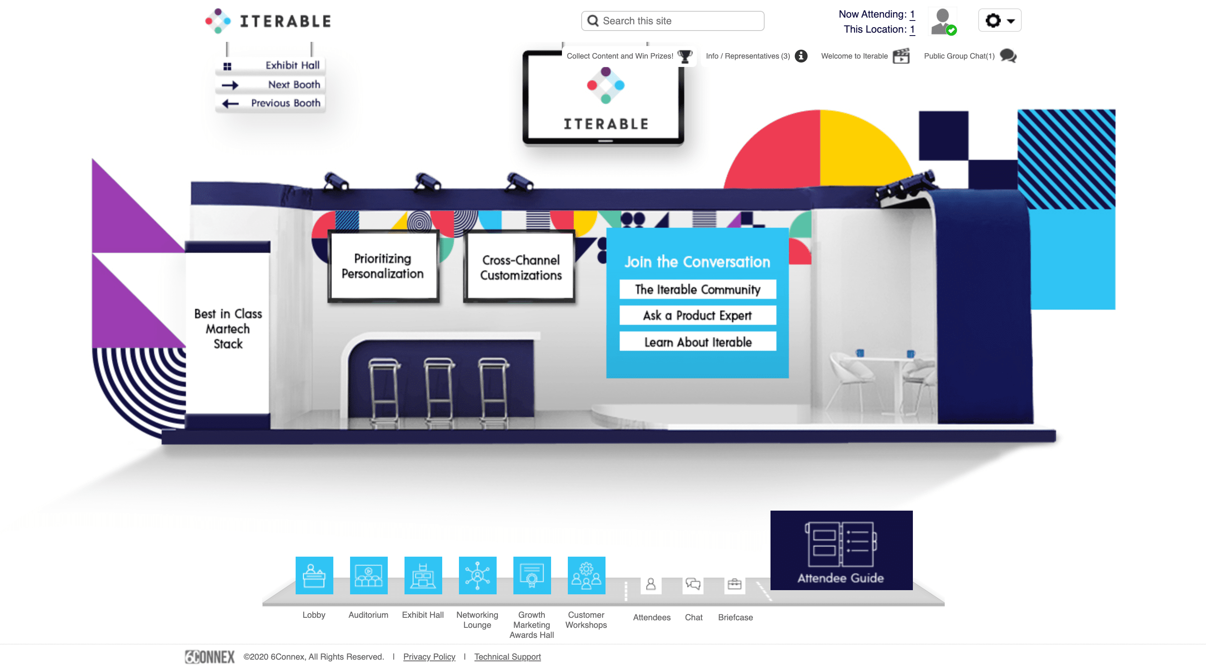Click the trophy icon for prizes
The width and height of the screenshot is (1206, 668).
[x=685, y=56]
